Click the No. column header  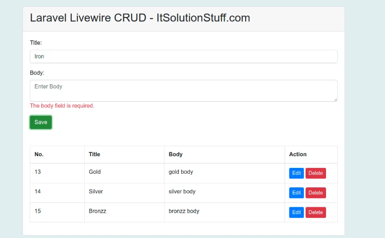39,154
